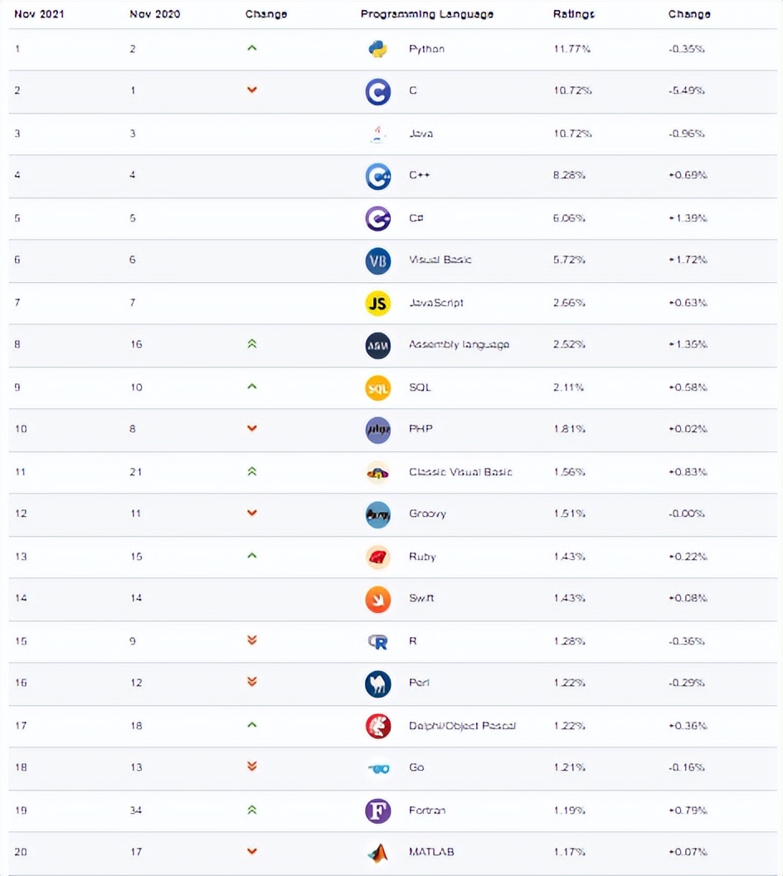Click the orange SQL logo icon
Screen dimensions: 783x876
coord(377,387)
